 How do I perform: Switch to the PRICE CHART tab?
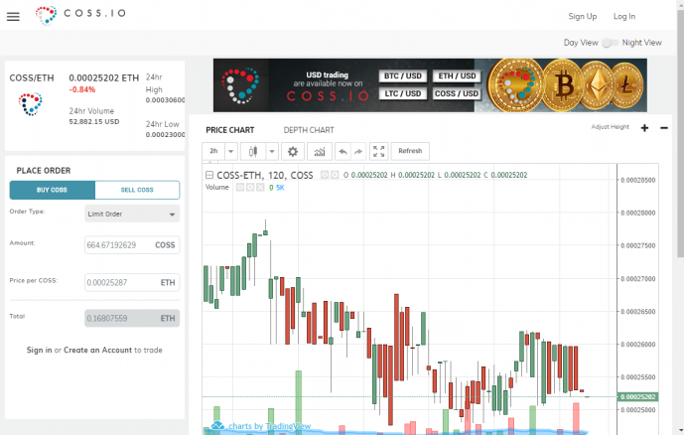coord(230,130)
